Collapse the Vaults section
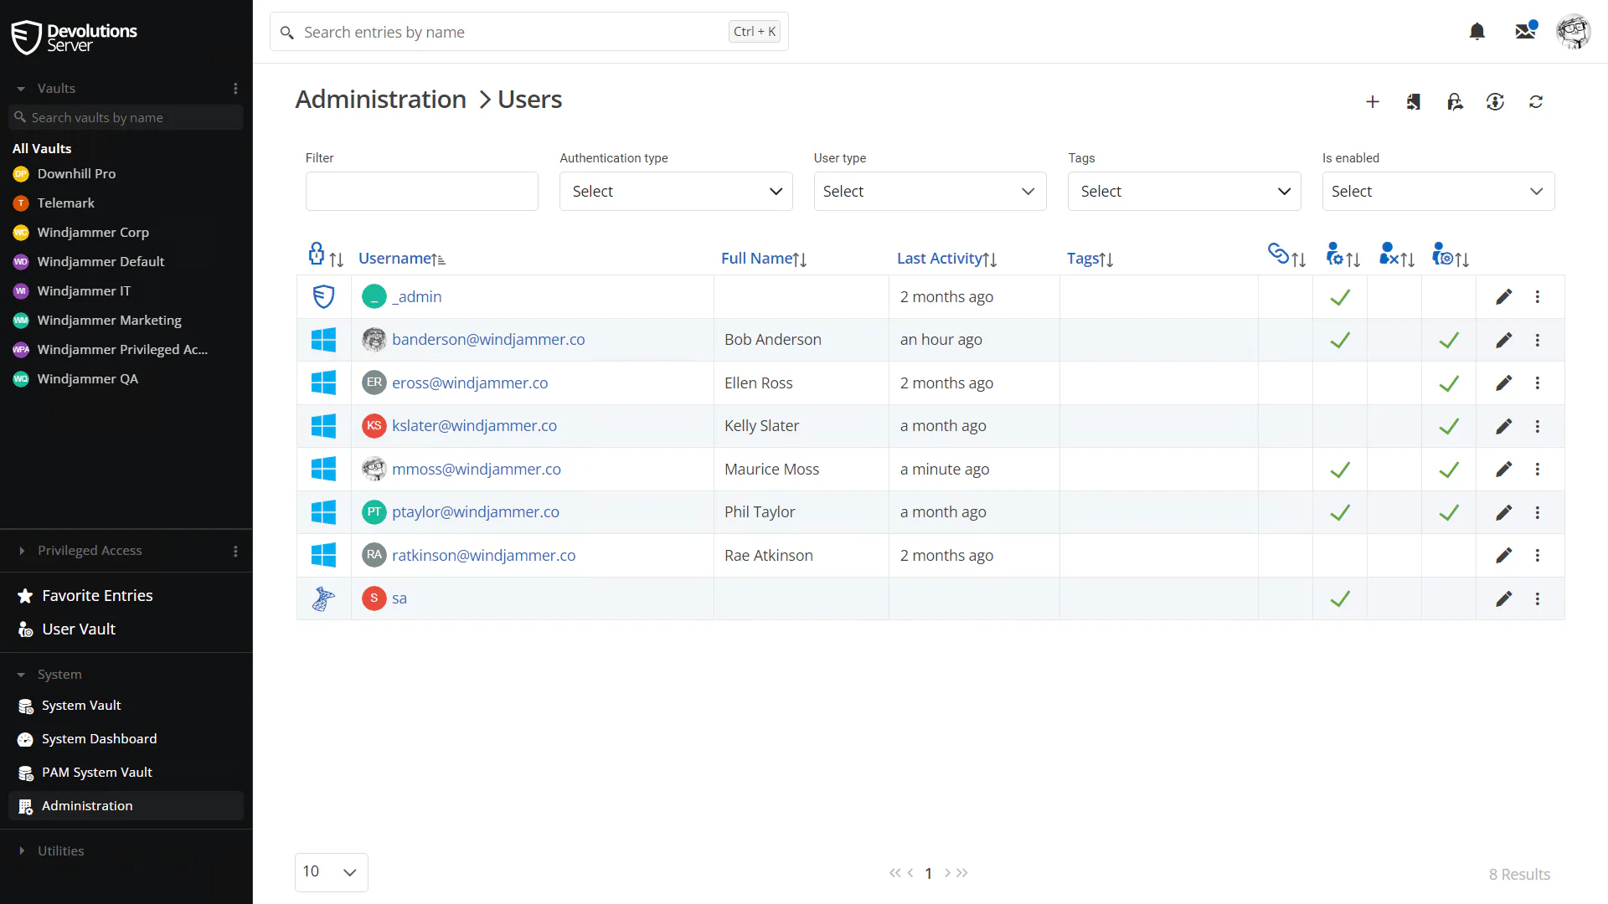The width and height of the screenshot is (1608, 904). click(x=21, y=89)
